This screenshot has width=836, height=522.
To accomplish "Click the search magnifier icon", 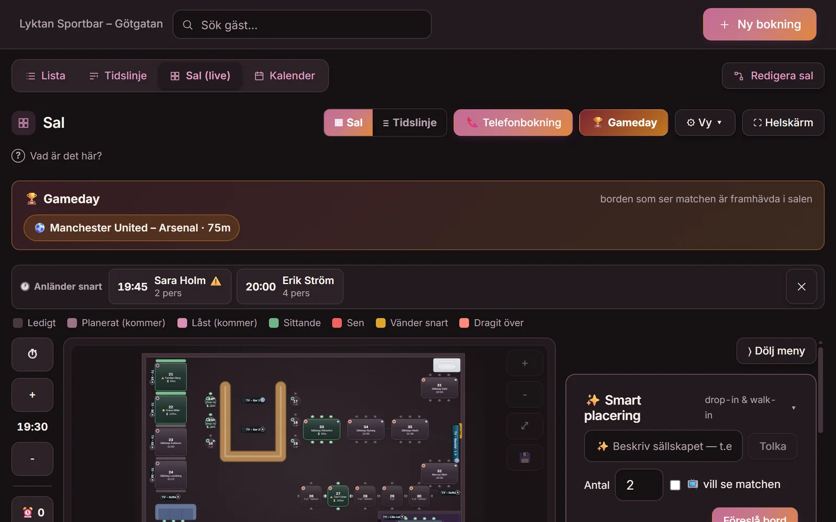I will (x=188, y=25).
